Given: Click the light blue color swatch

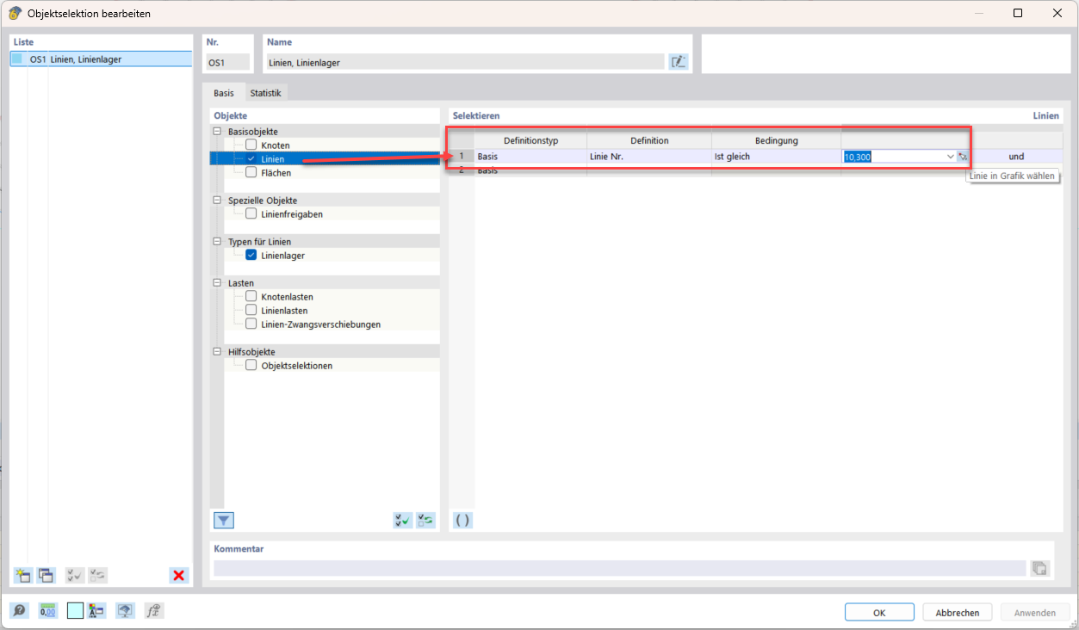Looking at the screenshot, I should (75, 611).
